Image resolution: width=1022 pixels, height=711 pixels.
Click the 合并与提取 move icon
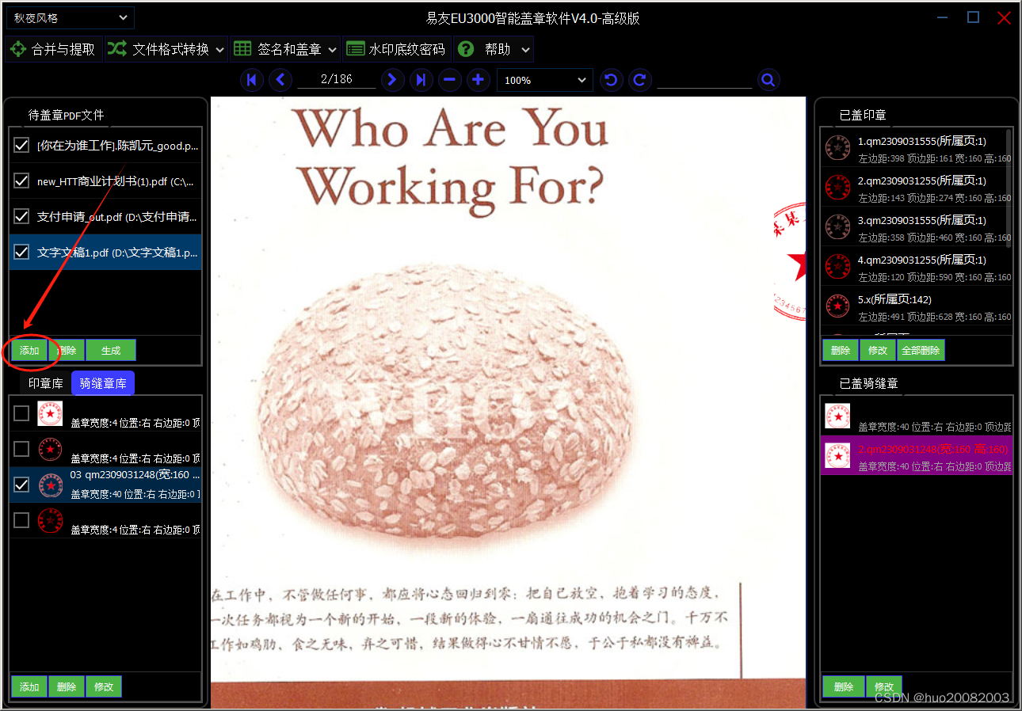point(17,49)
